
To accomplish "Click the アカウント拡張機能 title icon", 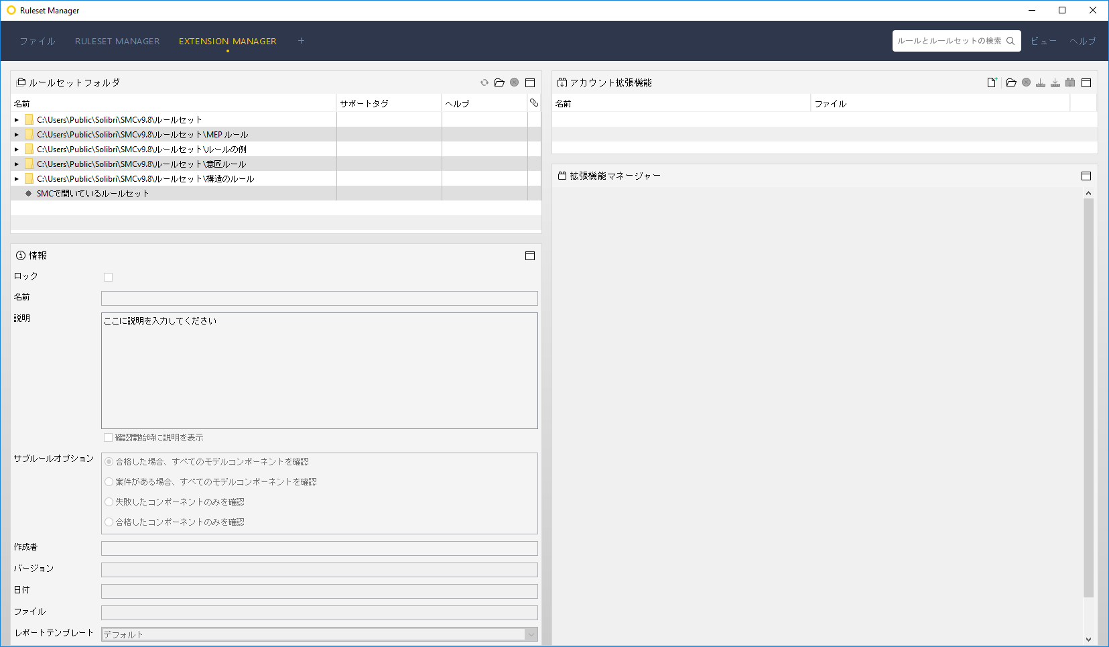I will click(562, 82).
